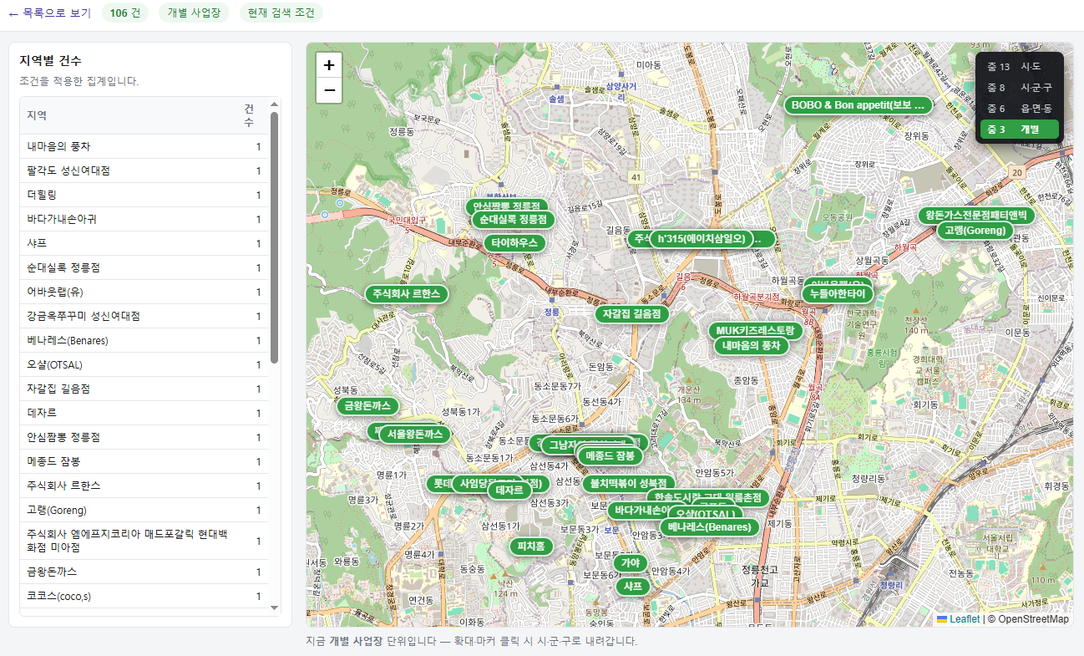Select 팔각도 성신여대점 row in the list
Viewport: 1084px width, 656px height.
point(144,170)
